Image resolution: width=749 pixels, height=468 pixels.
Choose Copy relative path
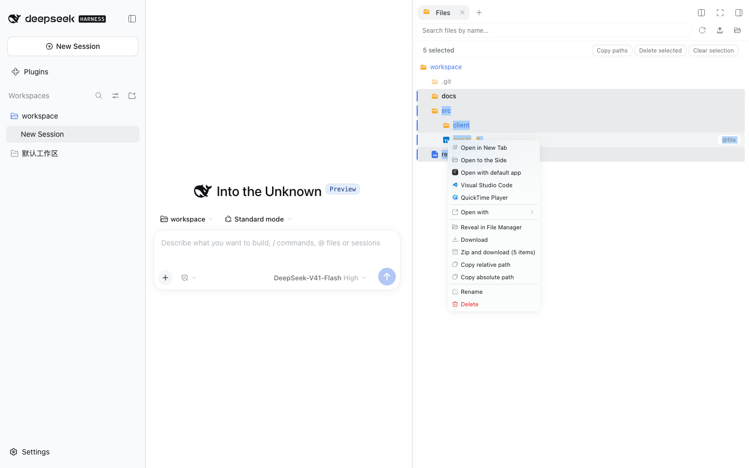pos(494,265)
